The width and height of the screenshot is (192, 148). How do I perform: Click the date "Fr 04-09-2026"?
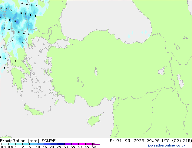point(127,141)
